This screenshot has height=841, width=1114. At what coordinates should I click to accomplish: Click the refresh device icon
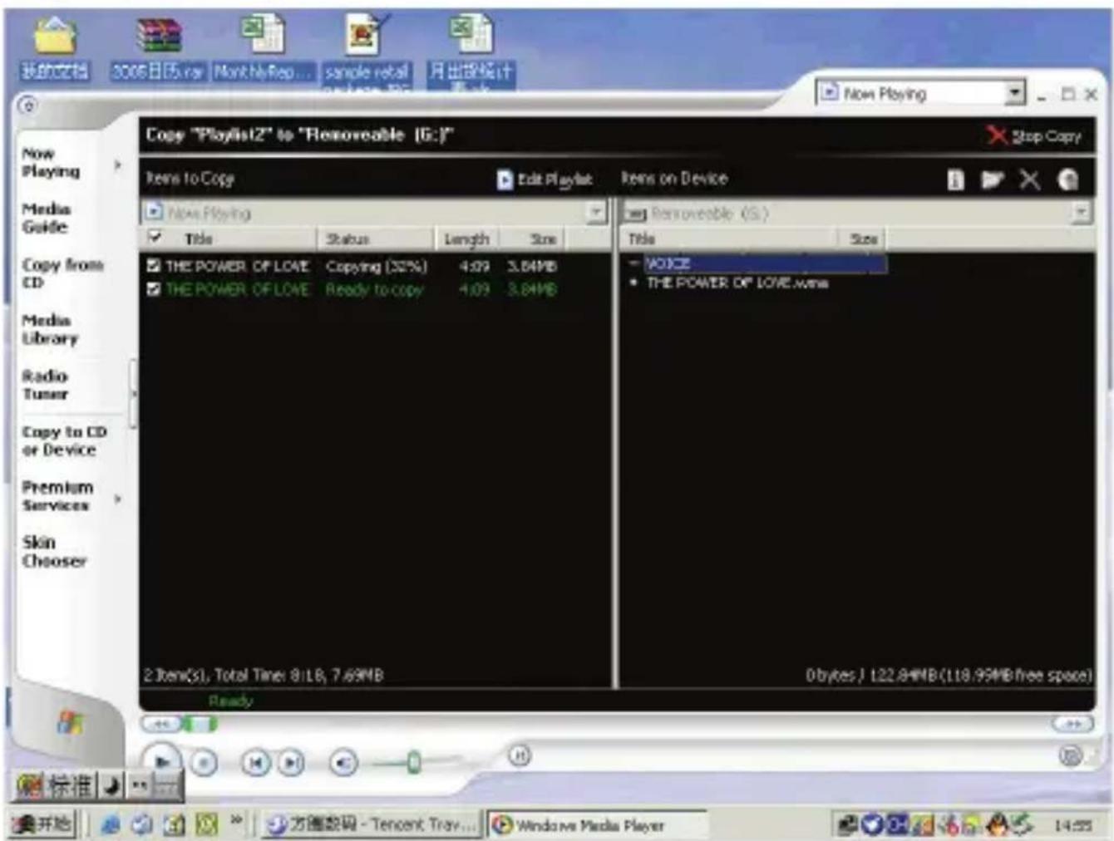click(1068, 180)
